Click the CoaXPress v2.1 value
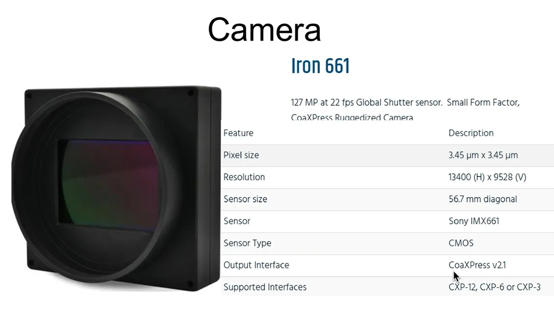The image size is (554, 311). 477,265
